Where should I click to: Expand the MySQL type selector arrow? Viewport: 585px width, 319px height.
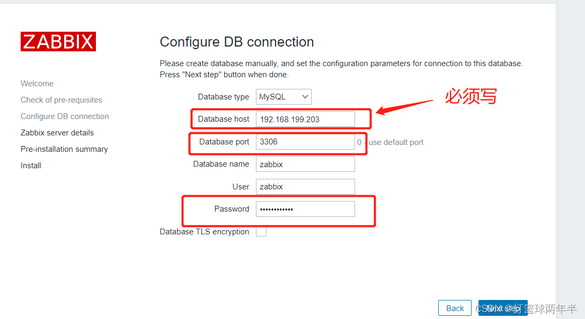[x=305, y=96]
